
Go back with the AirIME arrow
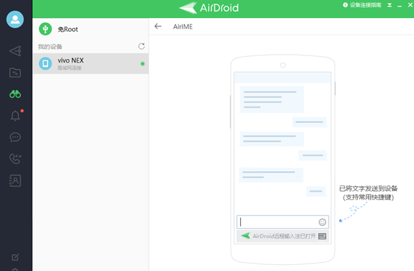pos(158,26)
